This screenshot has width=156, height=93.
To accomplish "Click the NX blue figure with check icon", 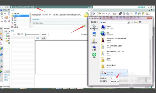I will pyautogui.click(x=136, y=13).
